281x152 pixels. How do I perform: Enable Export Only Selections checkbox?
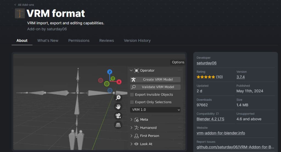coord(132,102)
